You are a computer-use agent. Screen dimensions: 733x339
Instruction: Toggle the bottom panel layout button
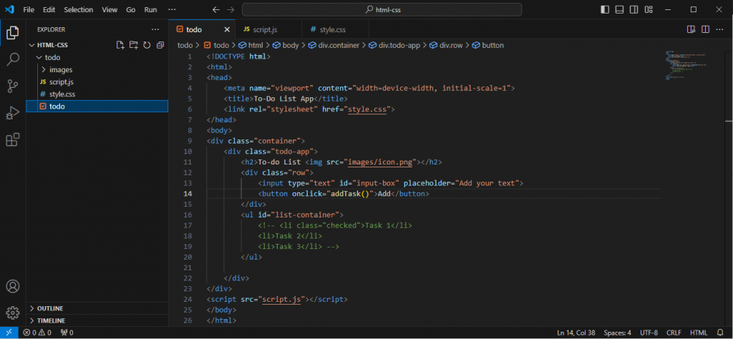620,9
